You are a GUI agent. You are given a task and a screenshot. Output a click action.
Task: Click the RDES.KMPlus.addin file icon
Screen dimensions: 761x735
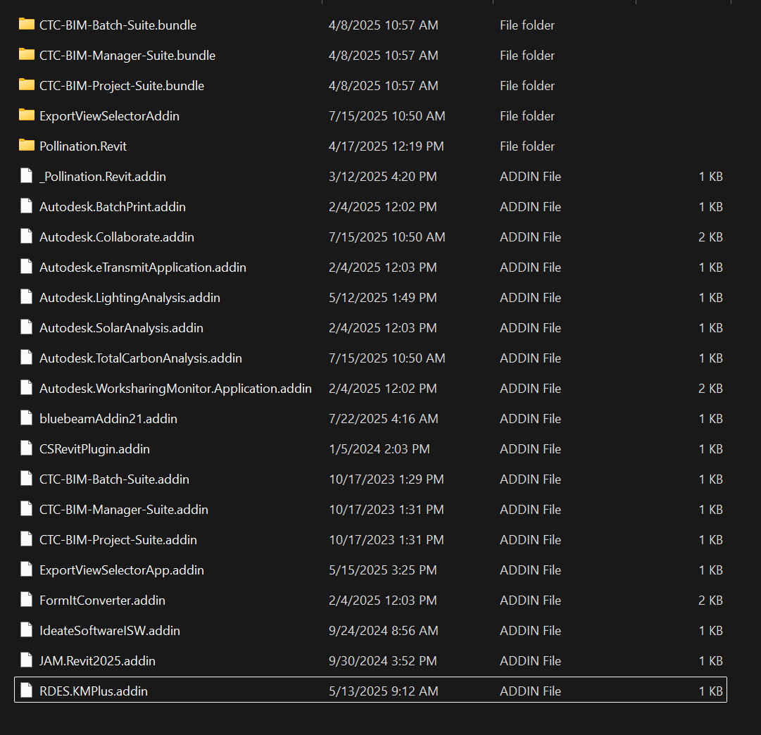pyautogui.click(x=27, y=691)
